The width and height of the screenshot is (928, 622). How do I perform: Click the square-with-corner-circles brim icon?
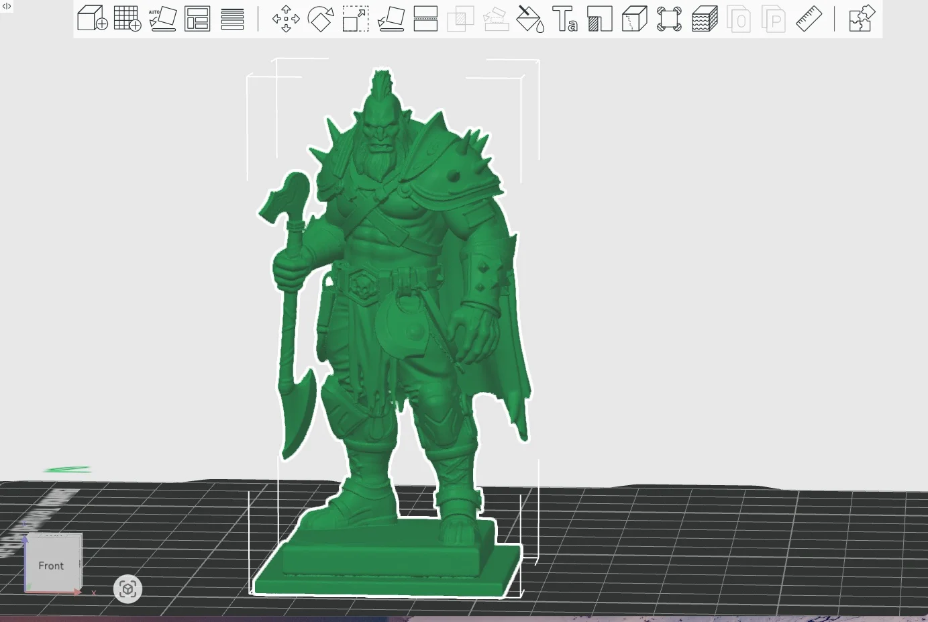click(x=670, y=18)
